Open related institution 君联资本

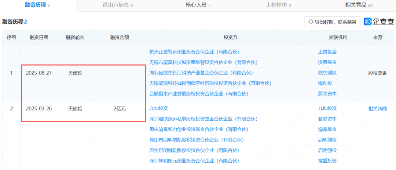point(327,119)
